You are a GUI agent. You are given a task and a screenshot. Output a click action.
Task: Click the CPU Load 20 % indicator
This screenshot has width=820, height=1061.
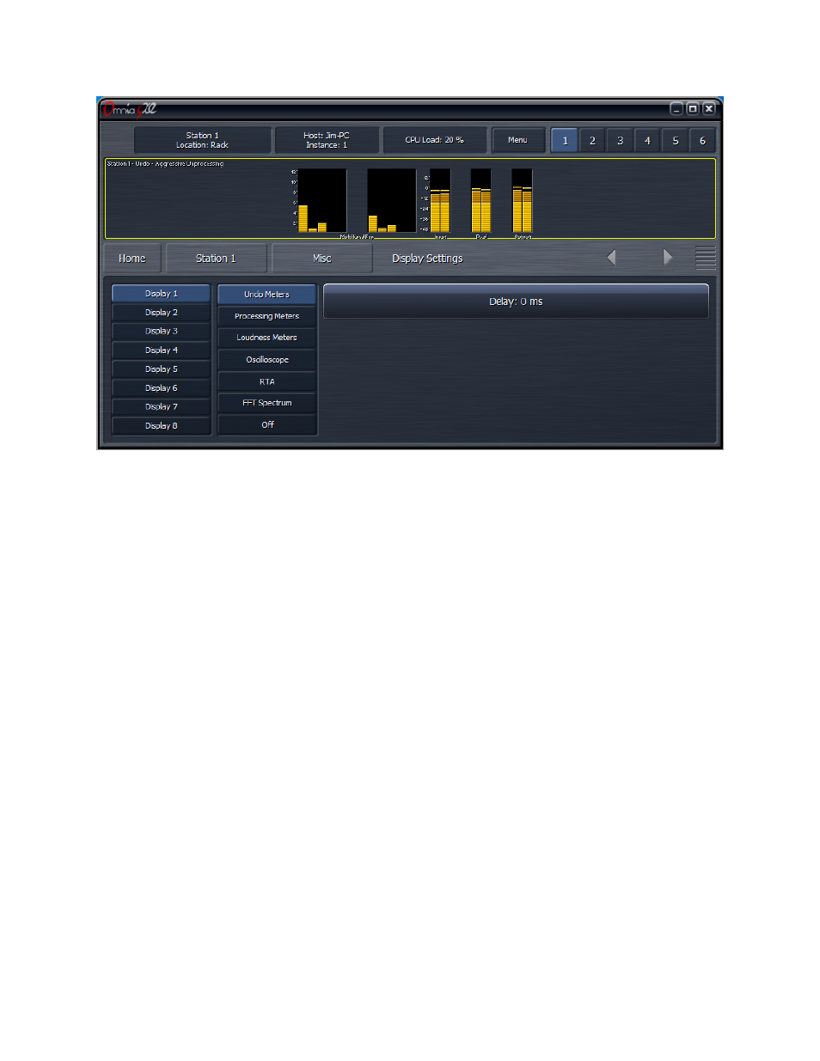[x=435, y=140]
